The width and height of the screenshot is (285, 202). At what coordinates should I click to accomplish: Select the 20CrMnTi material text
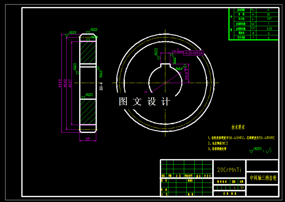coord(229,170)
